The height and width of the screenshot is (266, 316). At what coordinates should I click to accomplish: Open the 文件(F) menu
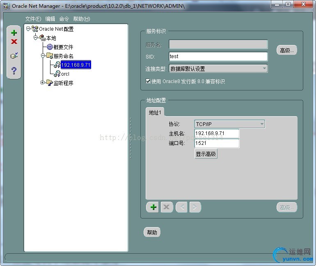[33, 19]
